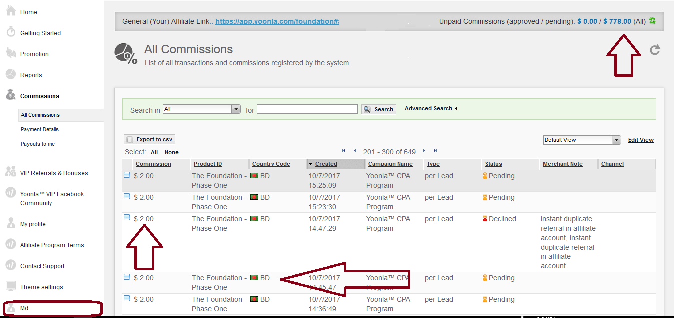Screen dimensions: 674x318
Task: Check the 15:23:30 commission row checkbox
Action: (x=127, y=197)
